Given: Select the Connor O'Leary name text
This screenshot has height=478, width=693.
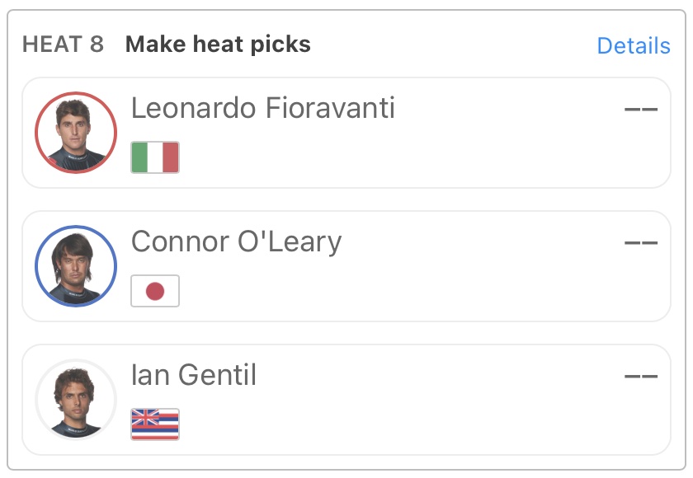Looking at the screenshot, I should (236, 241).
